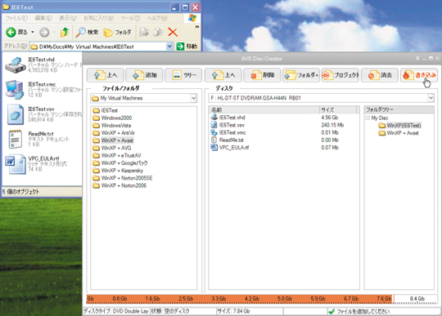The width and height of the screenshot is (442, 316).
Task: Go up one folder level in Explorer
Action: point(65,33)
